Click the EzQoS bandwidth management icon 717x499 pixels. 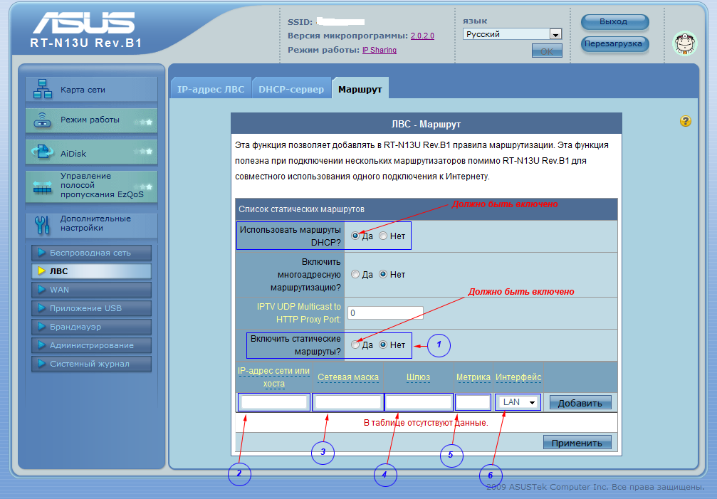[x=43, y=187]
